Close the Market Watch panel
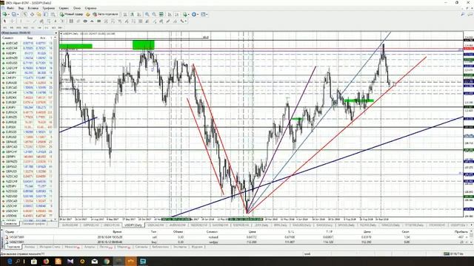This screenshot has width=474, height=266. pos(56,33)
